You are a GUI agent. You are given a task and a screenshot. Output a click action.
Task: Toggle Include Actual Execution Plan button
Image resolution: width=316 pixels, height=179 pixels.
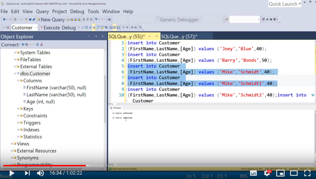click(98, 28)
